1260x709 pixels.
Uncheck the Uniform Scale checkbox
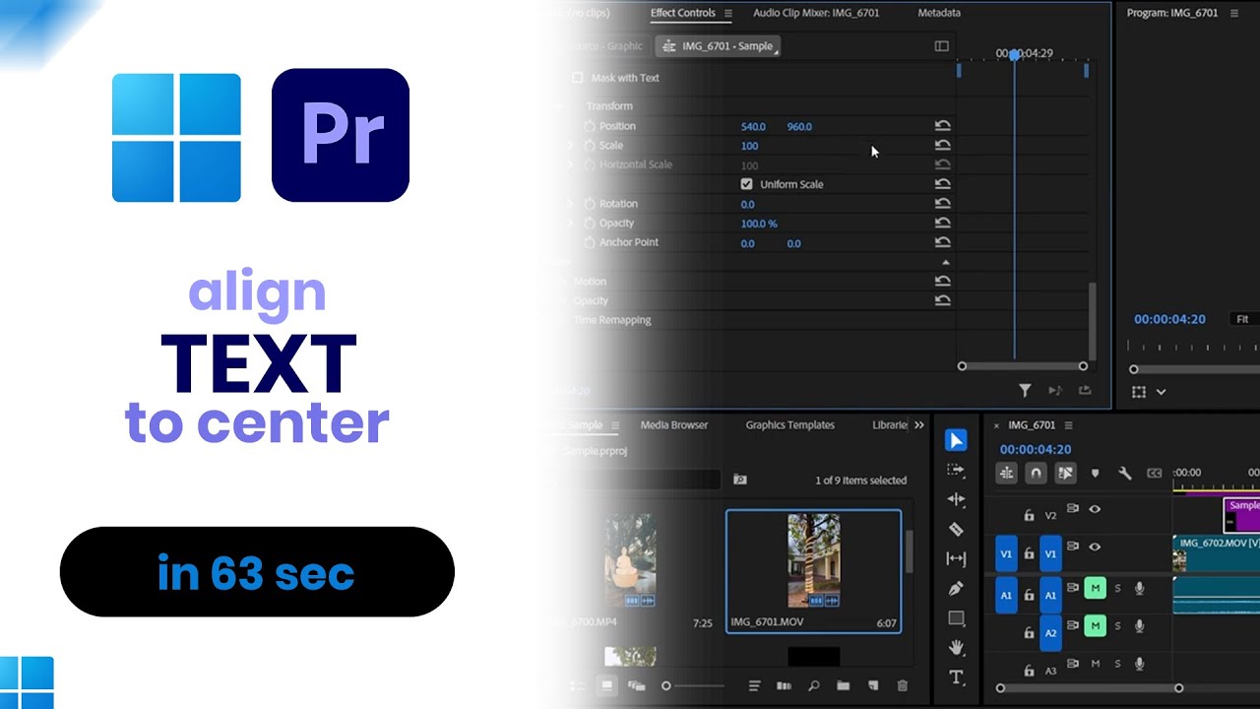point(746,184)
